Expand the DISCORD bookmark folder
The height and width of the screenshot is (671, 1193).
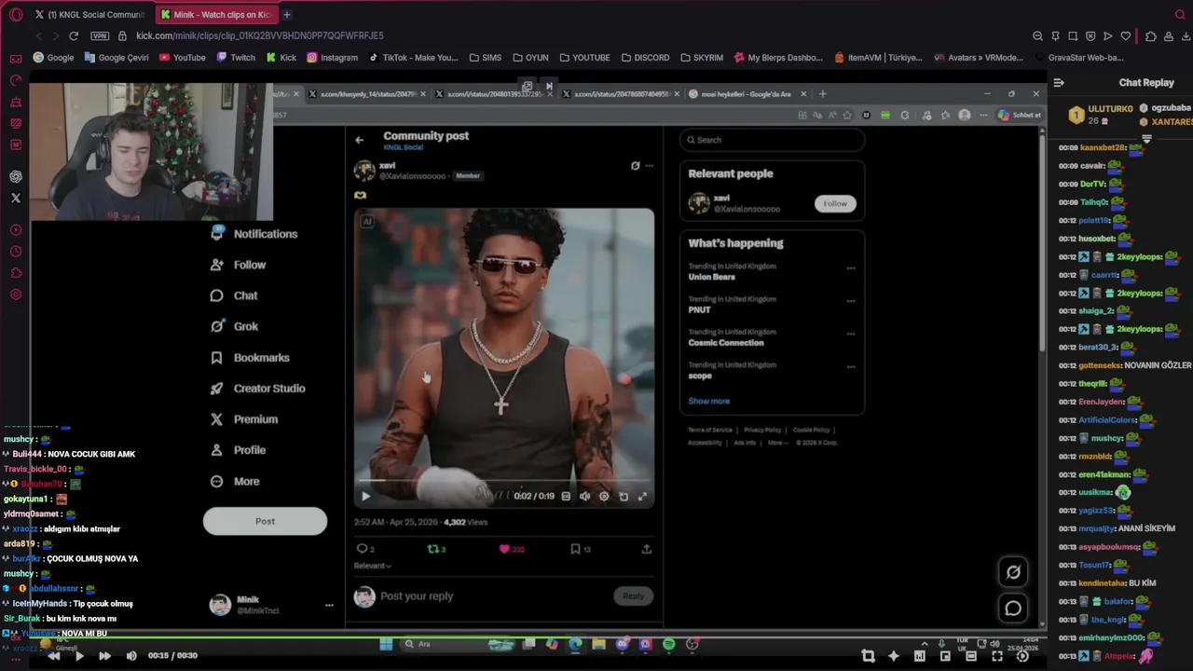644,57
